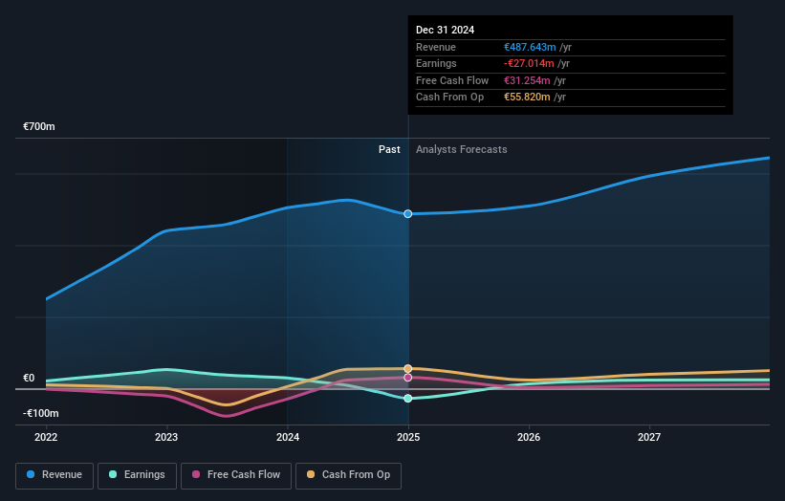
Task: Click the -€27.014m earnings value
Action: coord(529,63)
